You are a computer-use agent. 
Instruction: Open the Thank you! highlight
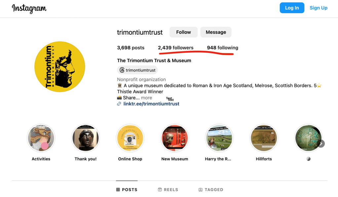pos(86,138)
